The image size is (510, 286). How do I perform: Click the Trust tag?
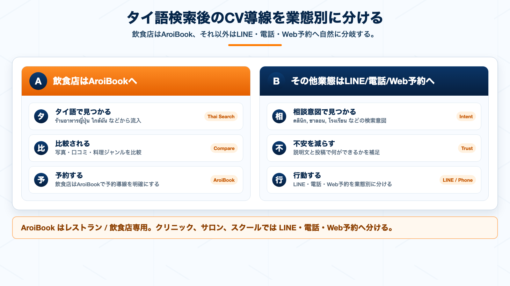tap(467, 148)
